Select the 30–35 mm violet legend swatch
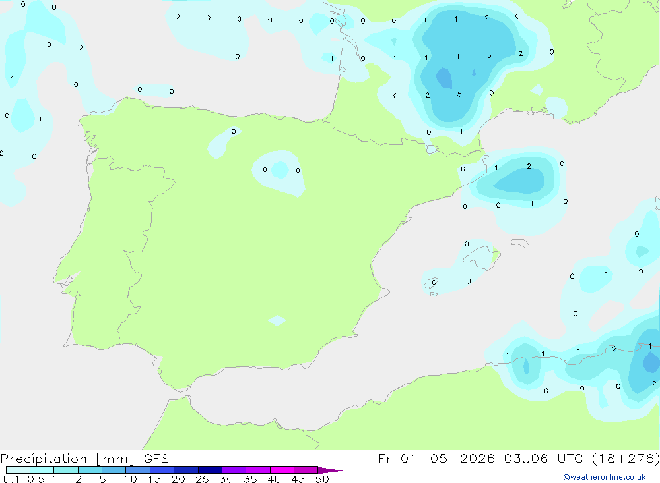The width and height of the screenshot is (660, 483). point(234,470)
